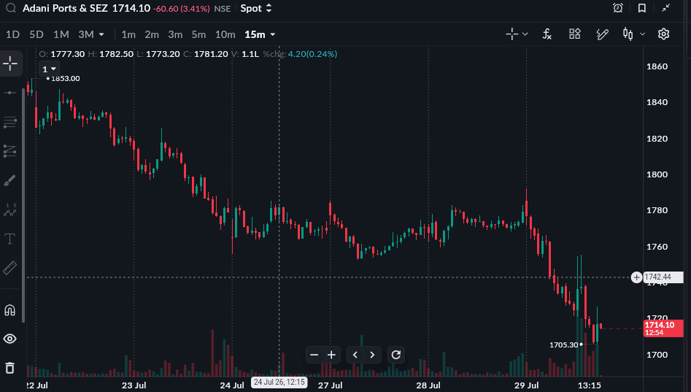The width and height of the screenshot is (691, 392).
Task: Set a price alert using alarm clock icon
Action: pyautogui.click(x=618, y=8)
